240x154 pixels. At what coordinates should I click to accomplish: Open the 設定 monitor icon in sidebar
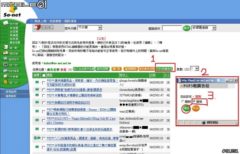(x=5, y=64)
